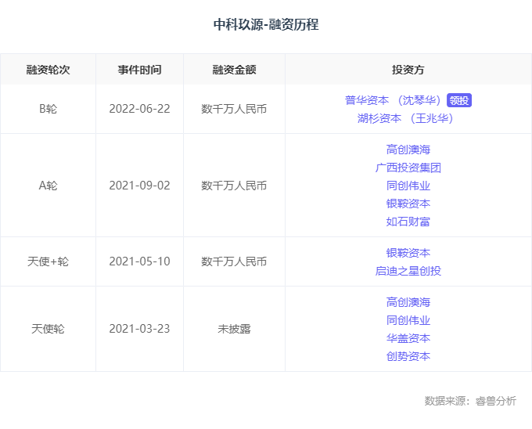
Task: Open 高创澳海 link in the A轮 row
Action: [x=408, y=150]
